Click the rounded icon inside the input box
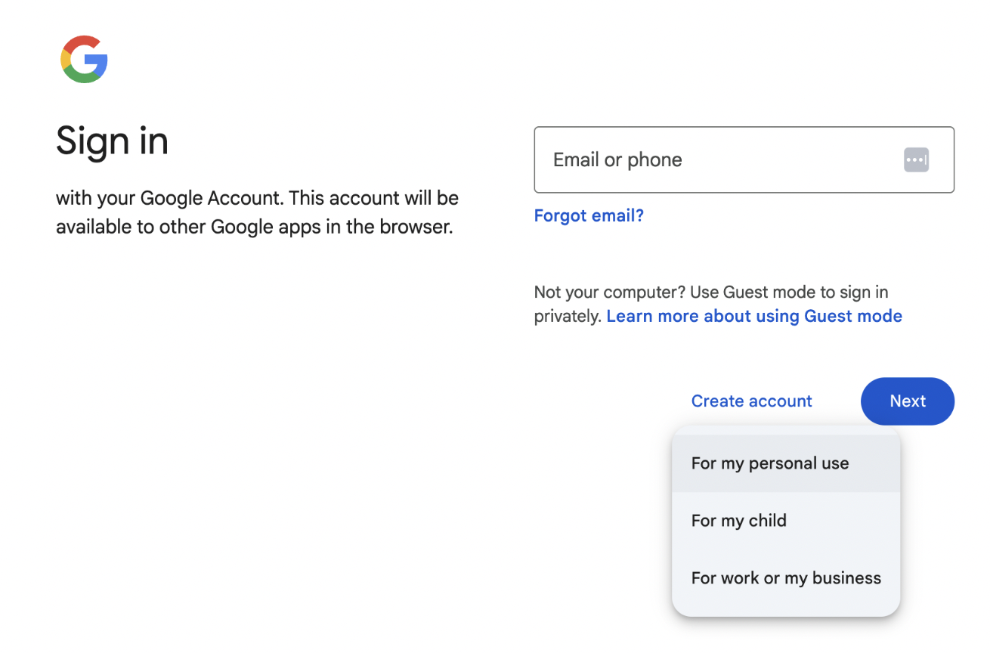 (916, 159)
